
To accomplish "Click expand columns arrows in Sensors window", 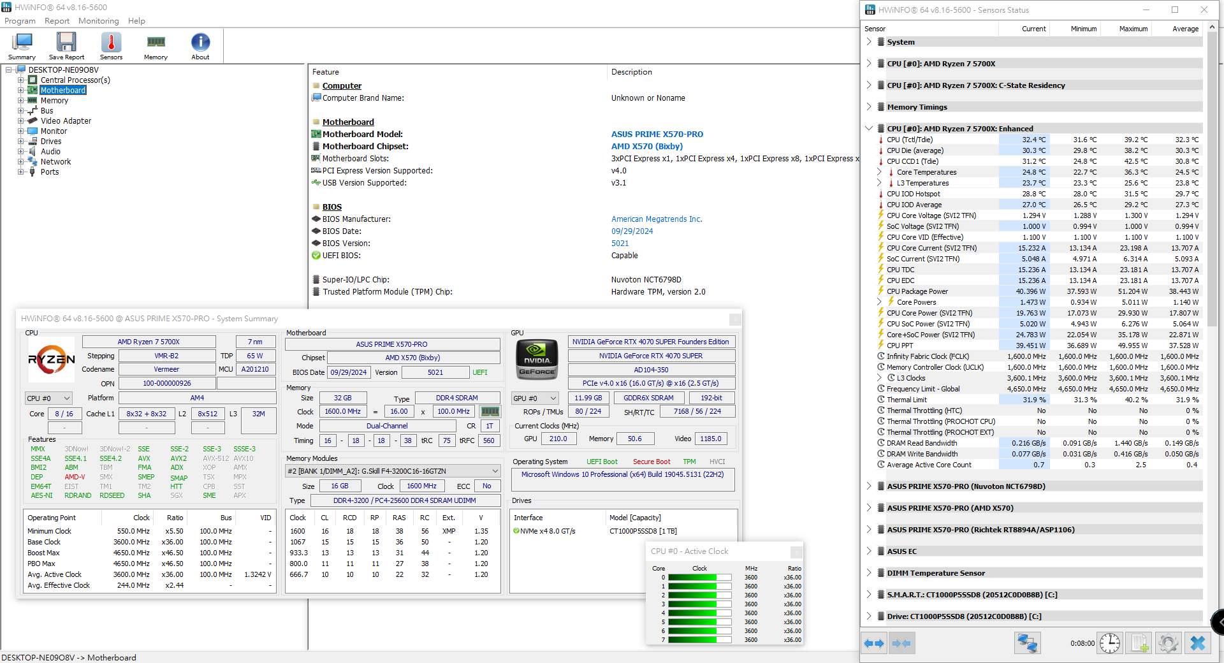I will 874,643.
